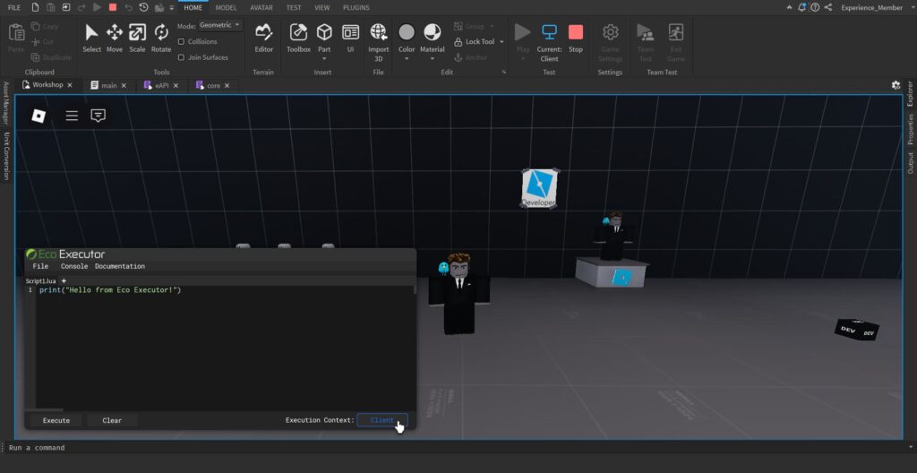Click the share icon
The image size is (917, 473).
(x=828, y=7)
